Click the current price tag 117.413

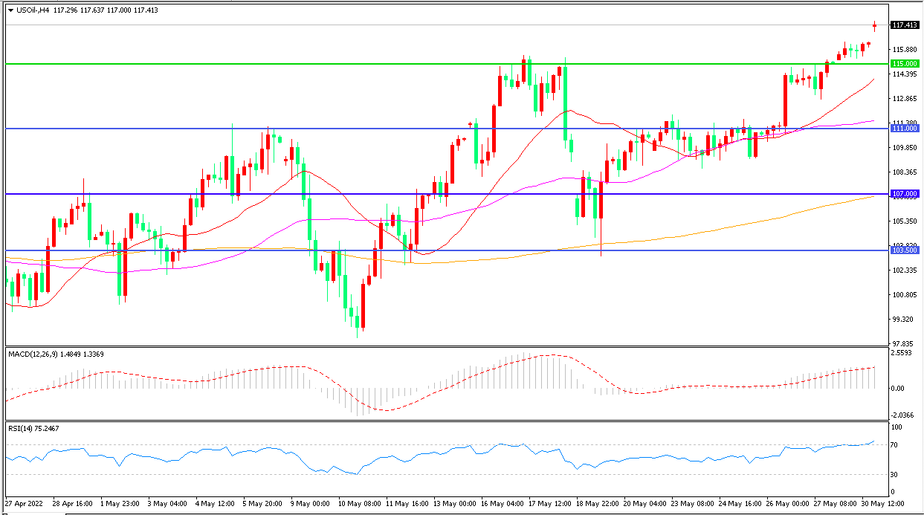pyautogui.click(x=905, y=25)
